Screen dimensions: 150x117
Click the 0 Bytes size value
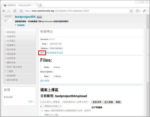pyautogui.click(x=57, y=76)
